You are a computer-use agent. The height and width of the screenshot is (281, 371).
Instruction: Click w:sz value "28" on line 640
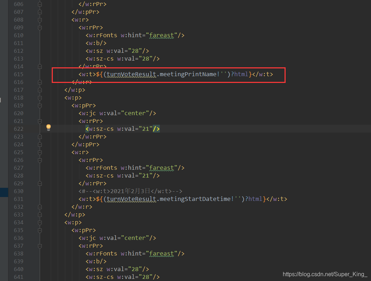pos(135,269)
